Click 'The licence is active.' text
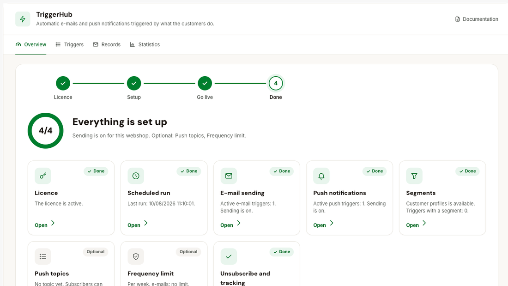508x286 pixels. [x=59, y=204]
